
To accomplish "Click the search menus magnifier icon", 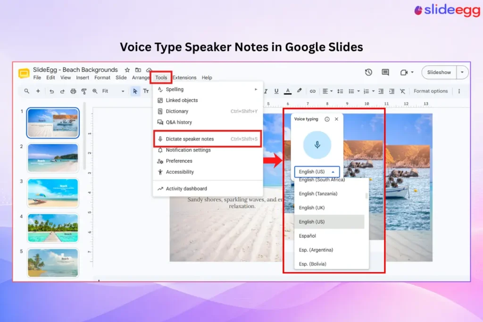I will coord(27,91).
